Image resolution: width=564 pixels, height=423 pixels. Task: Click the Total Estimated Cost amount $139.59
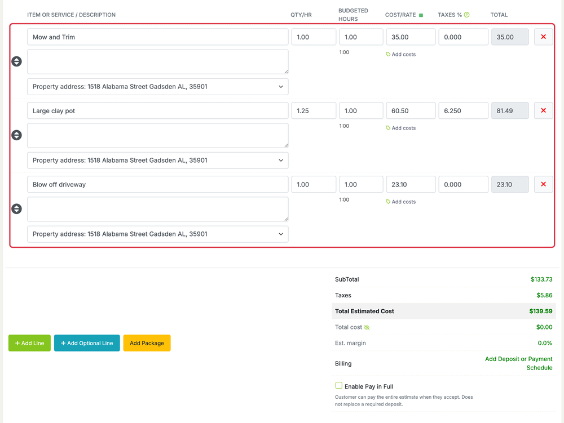pyautogui.click(x=541, y=311)
